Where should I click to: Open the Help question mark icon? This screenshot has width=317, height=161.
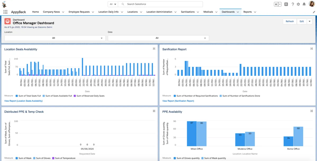[x=293, y=4]
